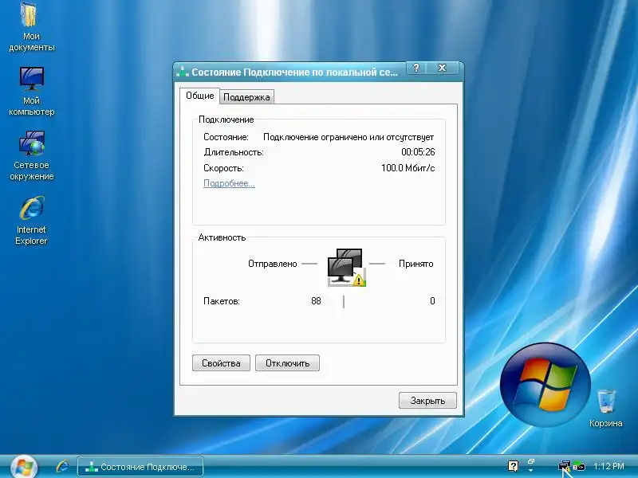The width and height of the screenshot is (638, 478).
Task: Click the Закрыть button
Action: (x=427, y=401)
